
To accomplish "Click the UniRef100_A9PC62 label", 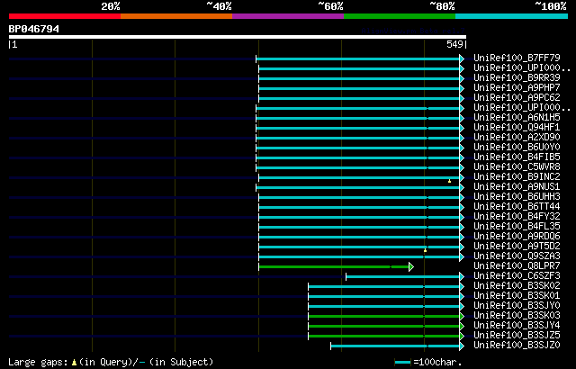I will point(517,98).
